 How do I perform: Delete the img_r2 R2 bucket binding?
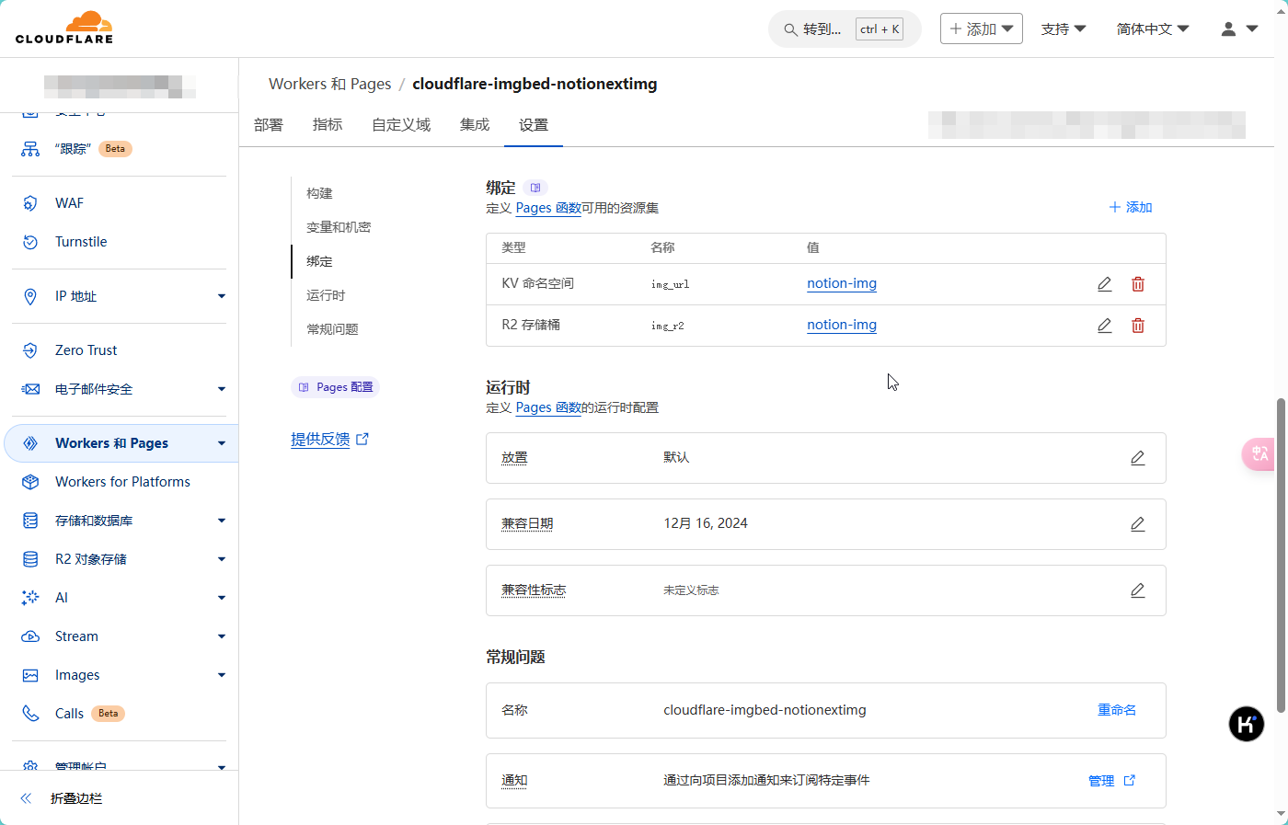(1138, 326)
